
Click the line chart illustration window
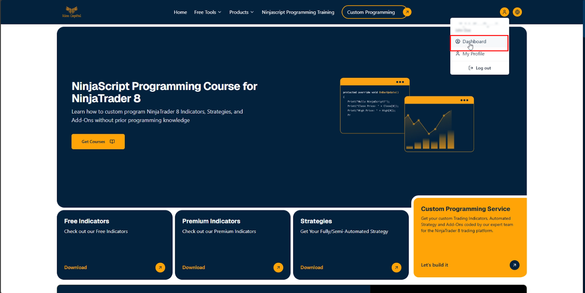point(439,124)
